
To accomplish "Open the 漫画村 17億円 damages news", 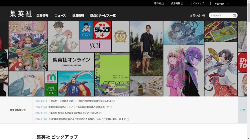I will tap(80, 101).
